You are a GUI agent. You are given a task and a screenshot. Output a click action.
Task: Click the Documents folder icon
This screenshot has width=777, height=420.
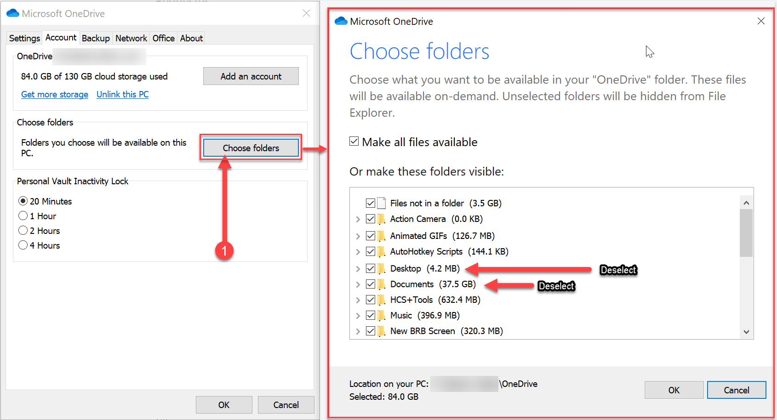(x=381, y=284)
